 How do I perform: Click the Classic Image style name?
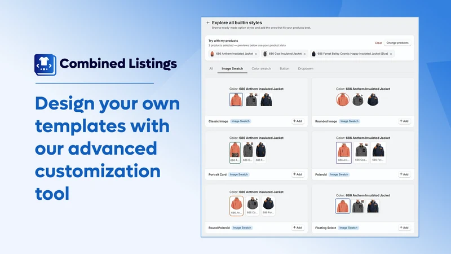[x=218, y=121]
